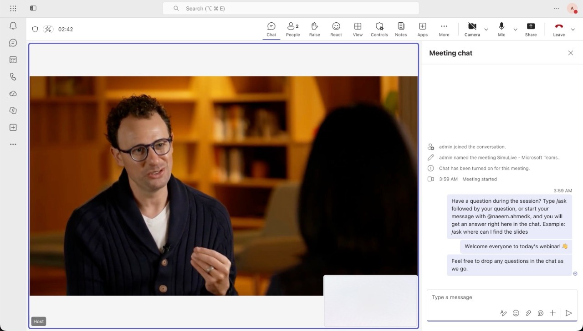583x331 pixels.
Task: Open the View layout options
Action: click(x=358, y=29)
